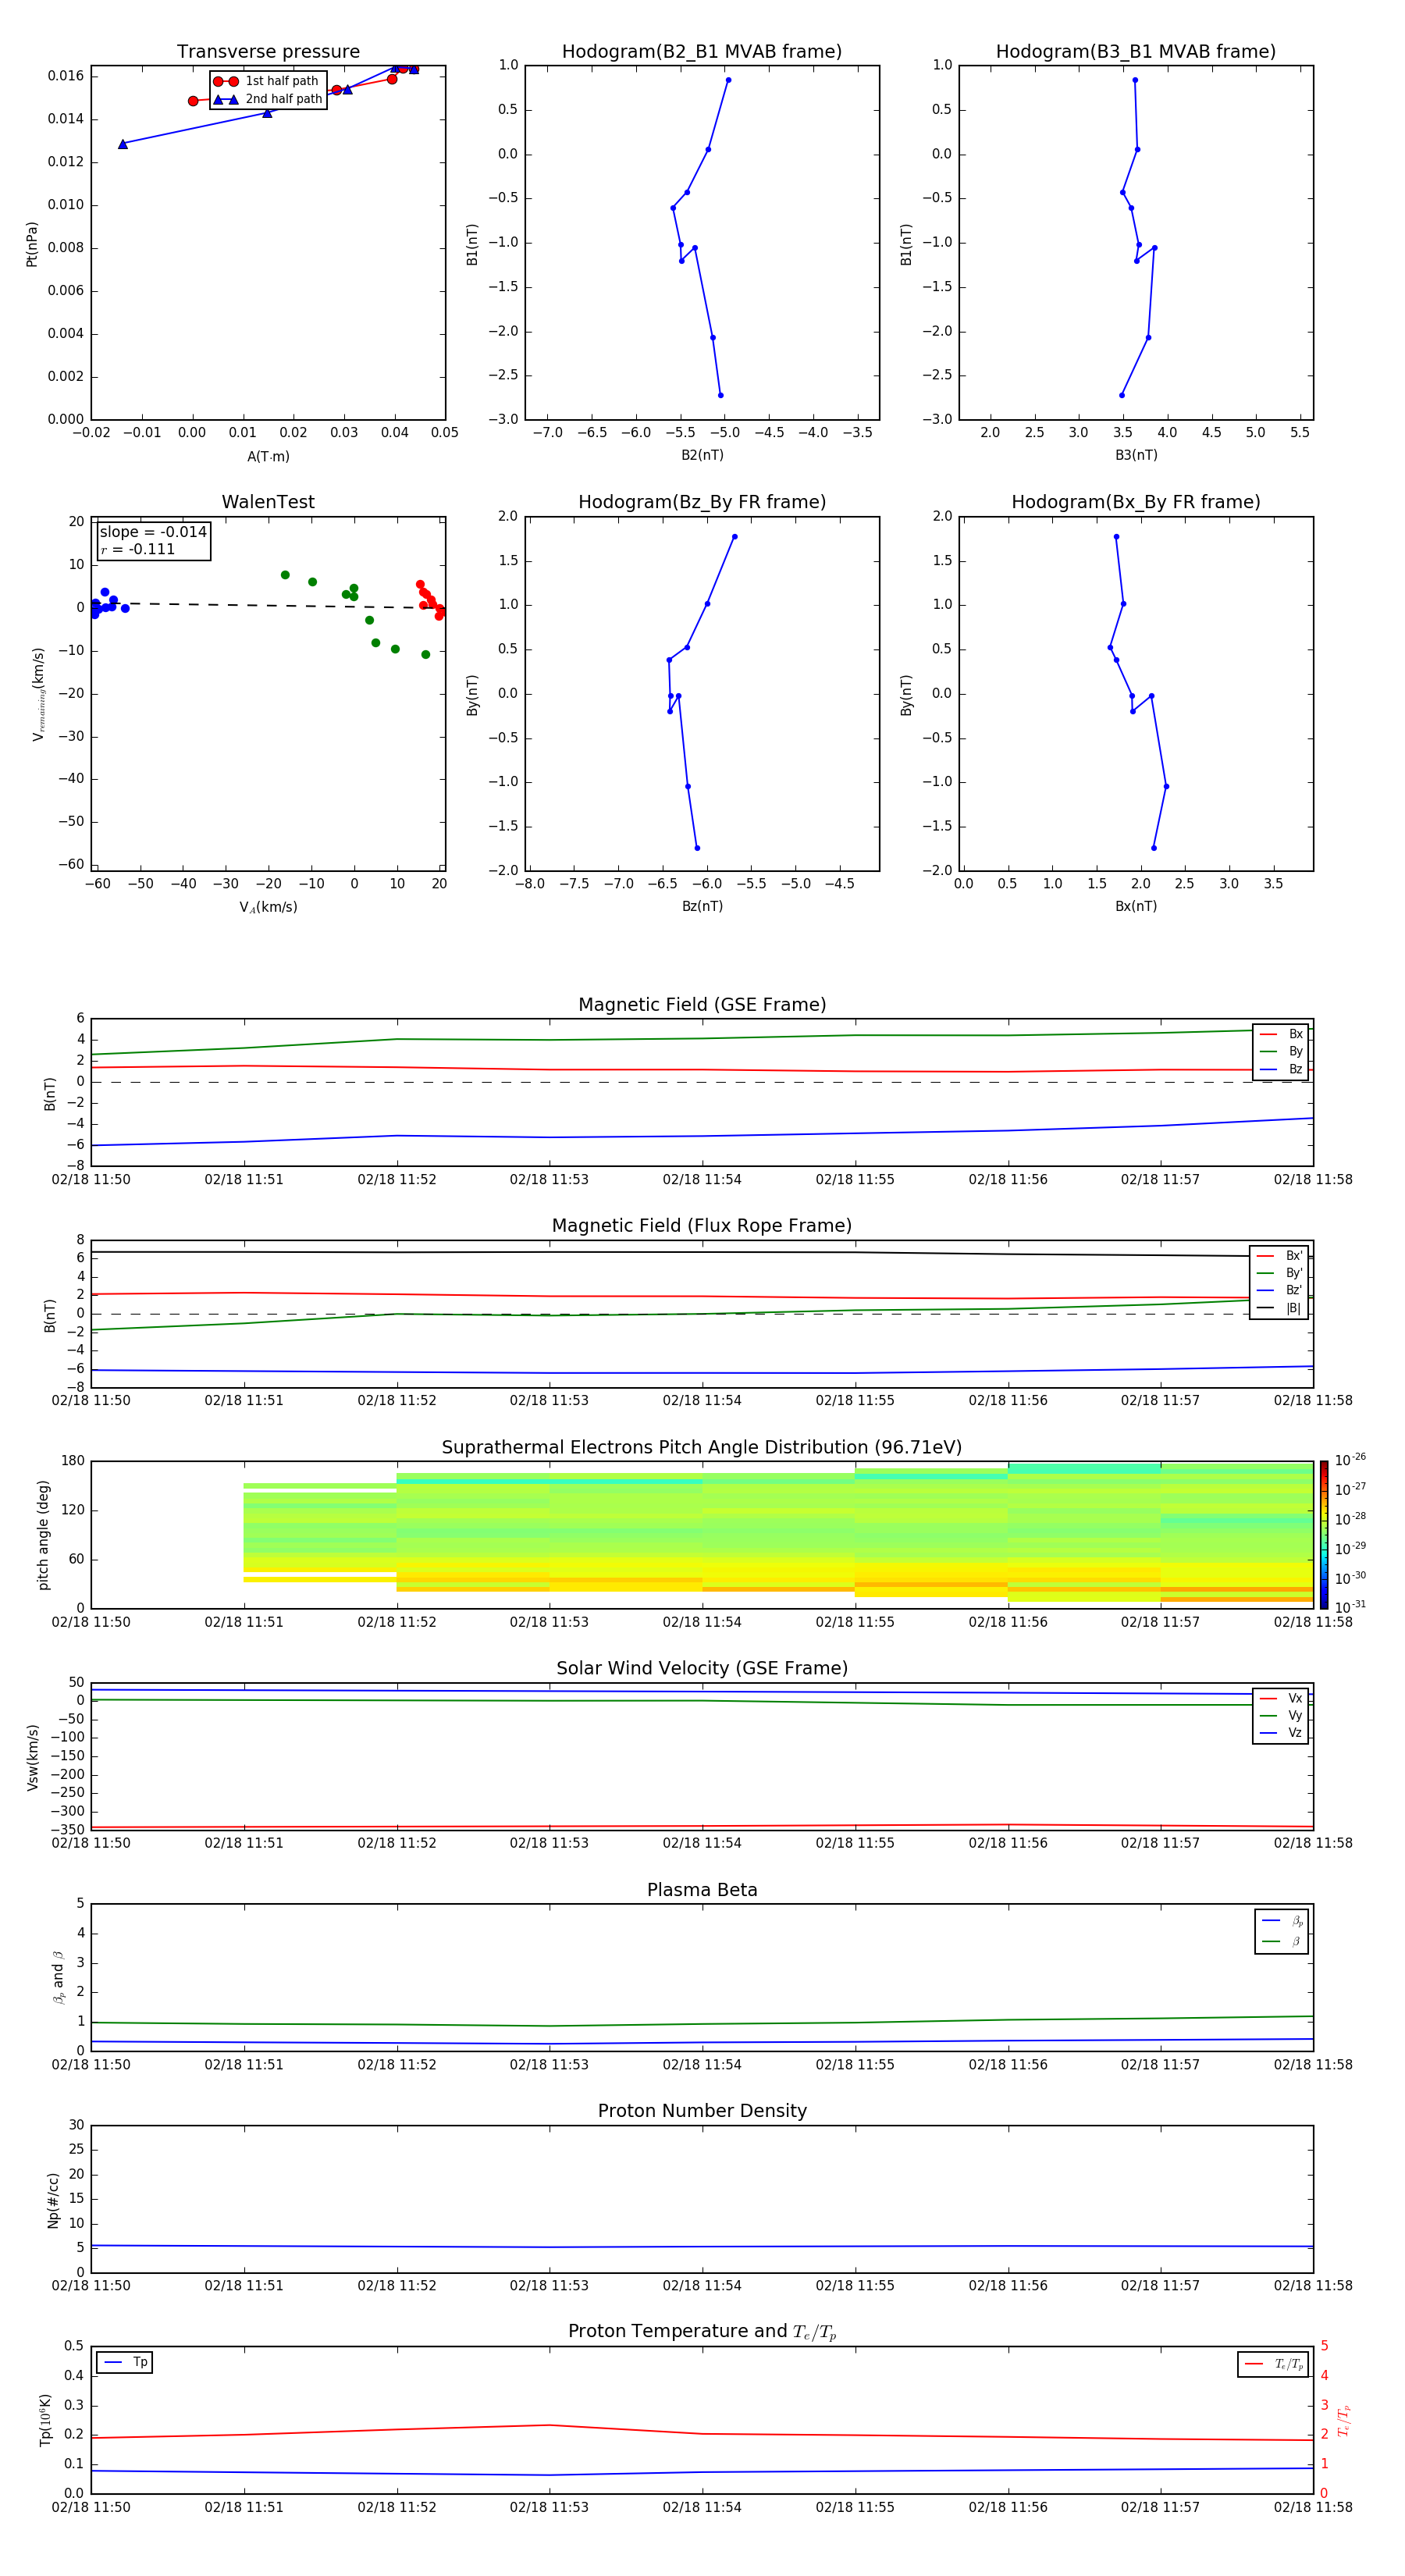Click 'Vx' legend entry in velocity panel
Viewport: 1405px width, 2576px height.
(1281, 1698)
